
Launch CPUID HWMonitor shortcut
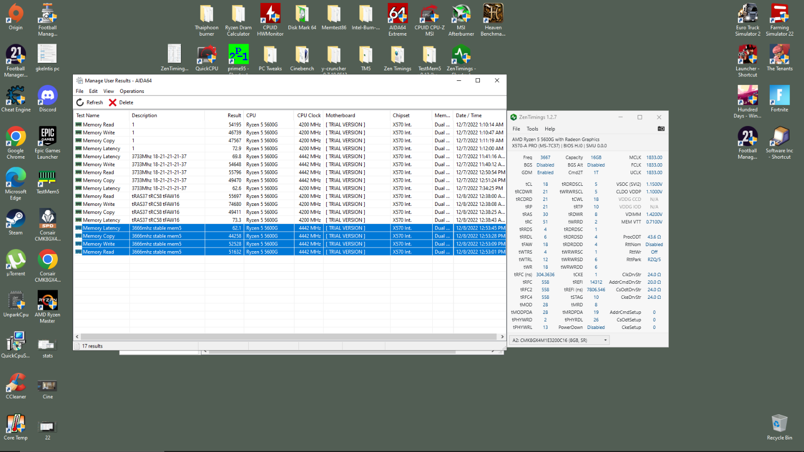pos(270,20)
